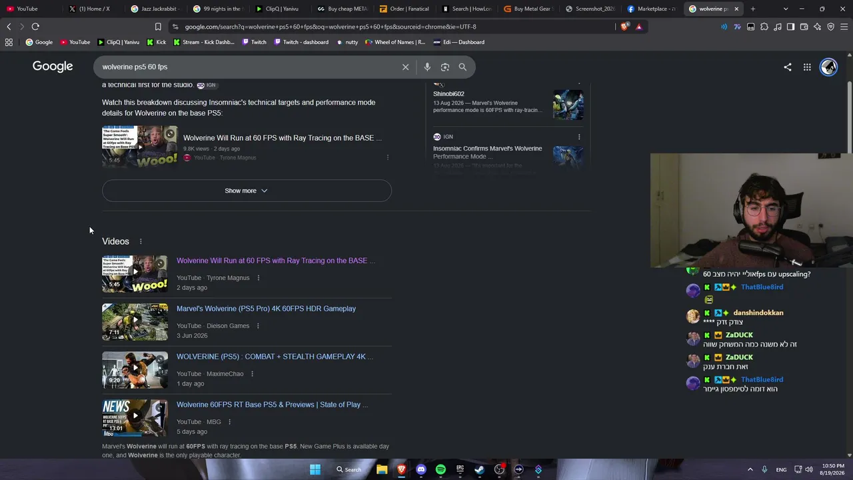Open Steam from the taskbar
This screenshot has height=480, width=853.
pos(479,469)
